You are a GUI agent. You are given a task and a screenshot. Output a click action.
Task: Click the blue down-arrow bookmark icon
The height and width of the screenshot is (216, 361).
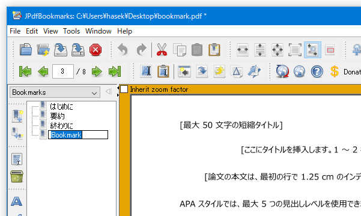202,71
